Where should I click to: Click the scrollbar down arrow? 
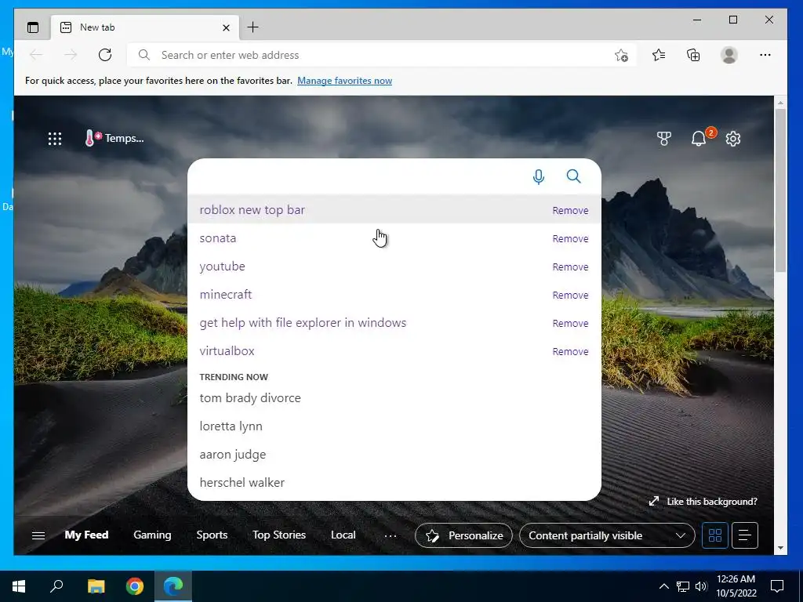coord(780,548)
